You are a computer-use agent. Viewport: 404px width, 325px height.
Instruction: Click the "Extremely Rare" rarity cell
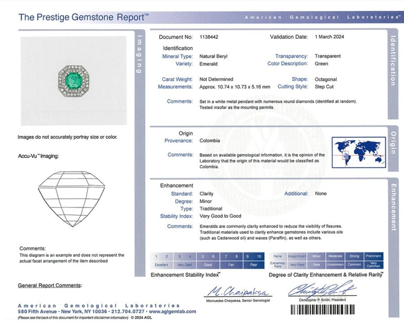pos(278,265)
